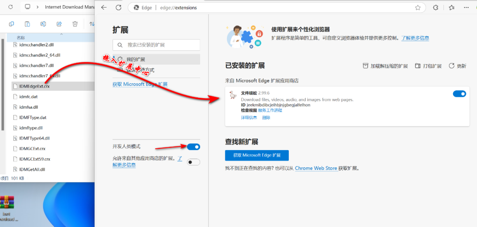
Task: Click Internet Download Manager breadcrumb path
Action: [x=69, y=7]
